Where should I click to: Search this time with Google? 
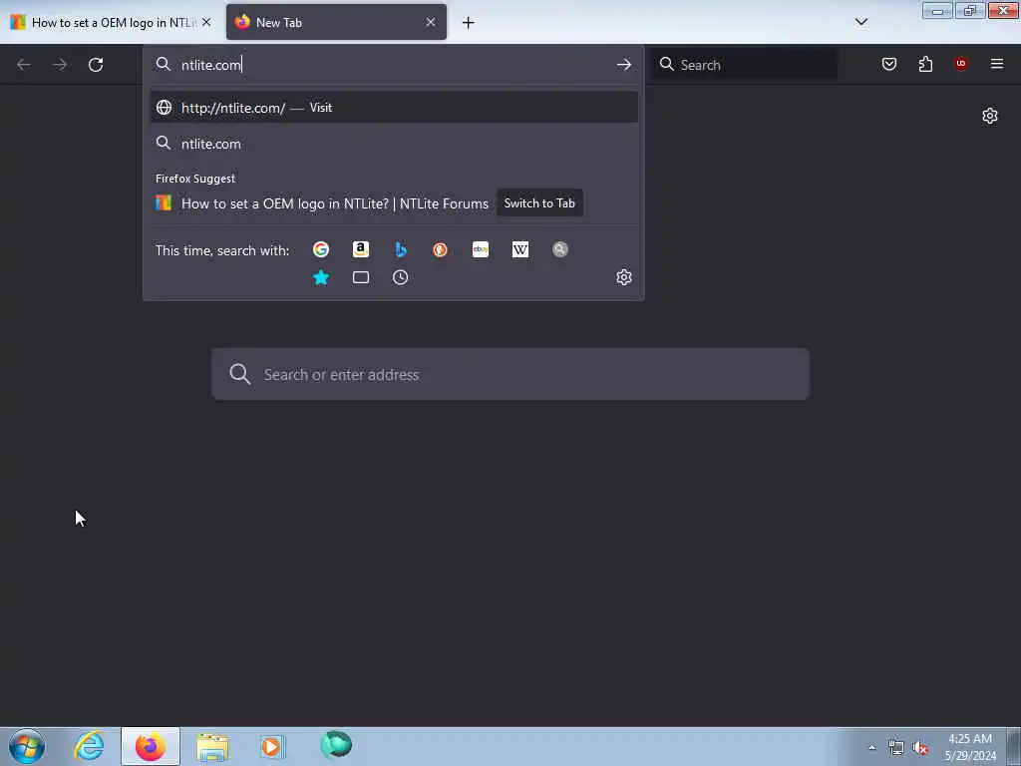(320, 249)
